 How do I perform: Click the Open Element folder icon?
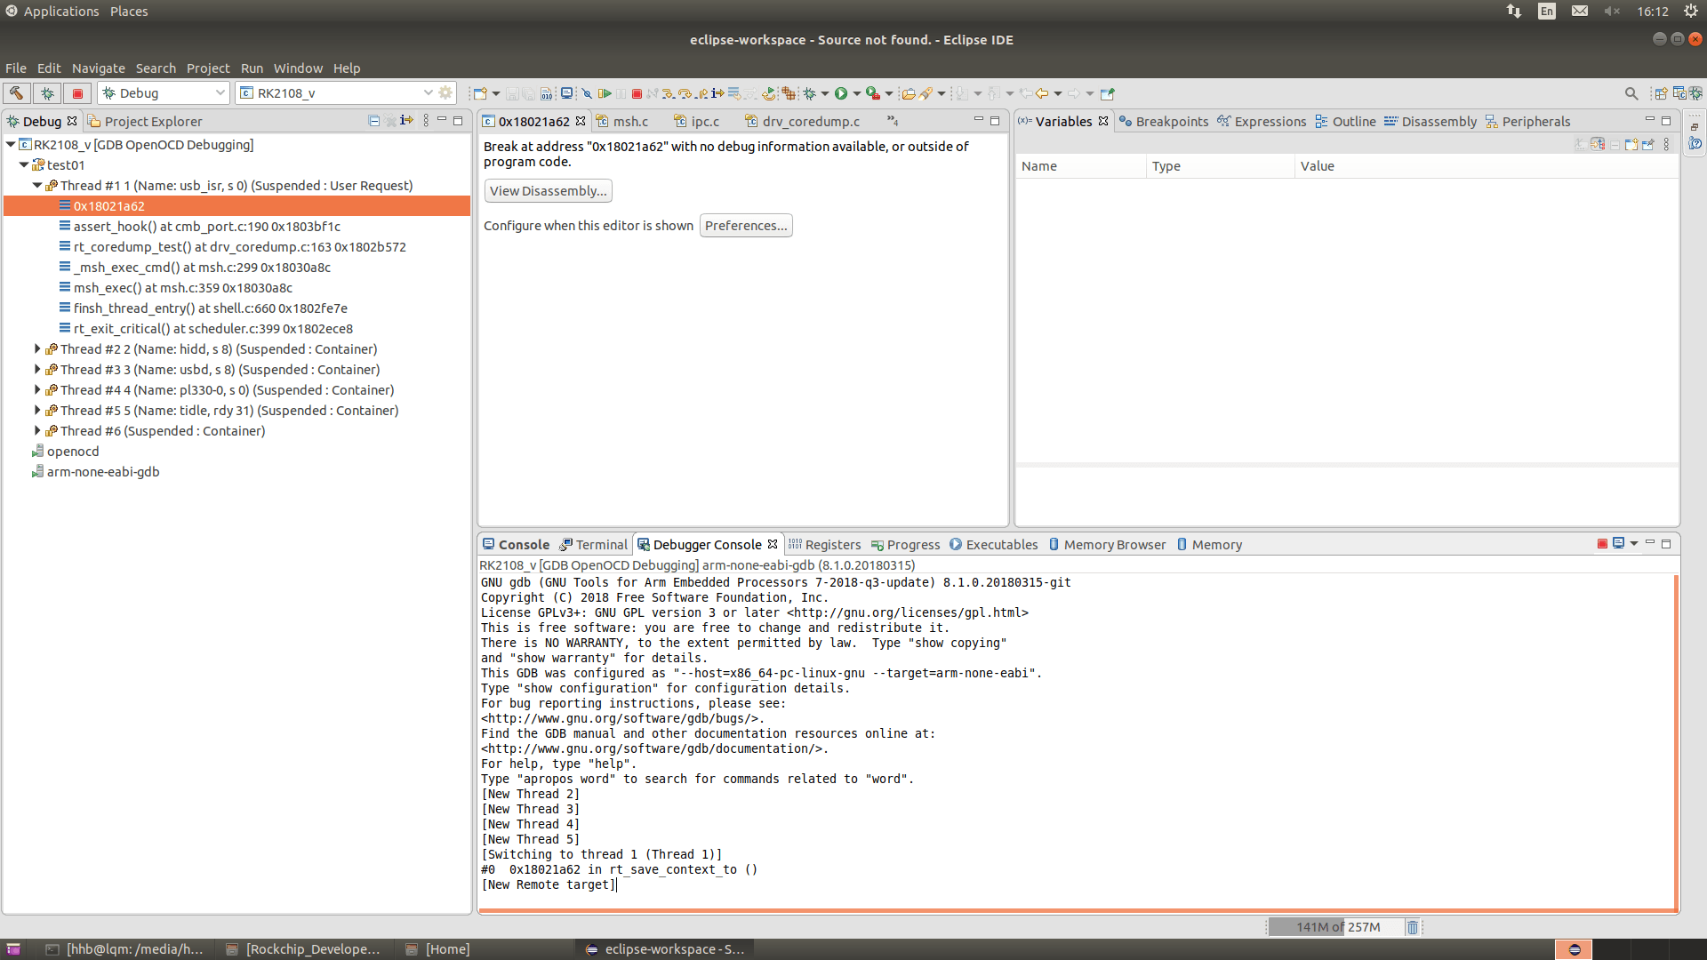click(x=908, y=93)
